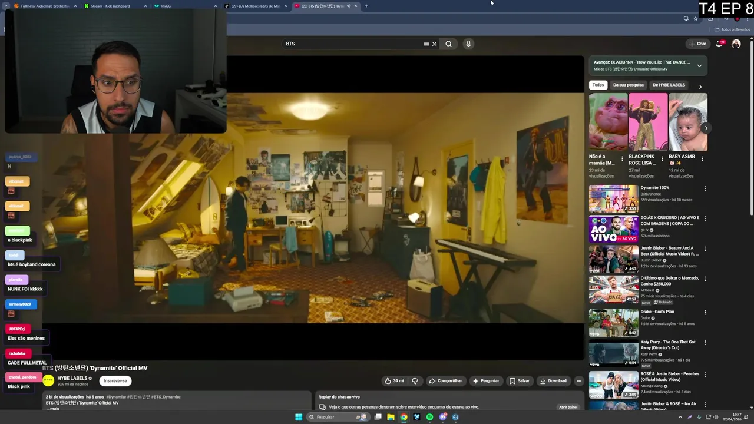The height and width of the screenshot is (424, 754).
Task: Open the Drake God's Plan thumbnail
Action: pyautogui.click(x=613, y=322)
